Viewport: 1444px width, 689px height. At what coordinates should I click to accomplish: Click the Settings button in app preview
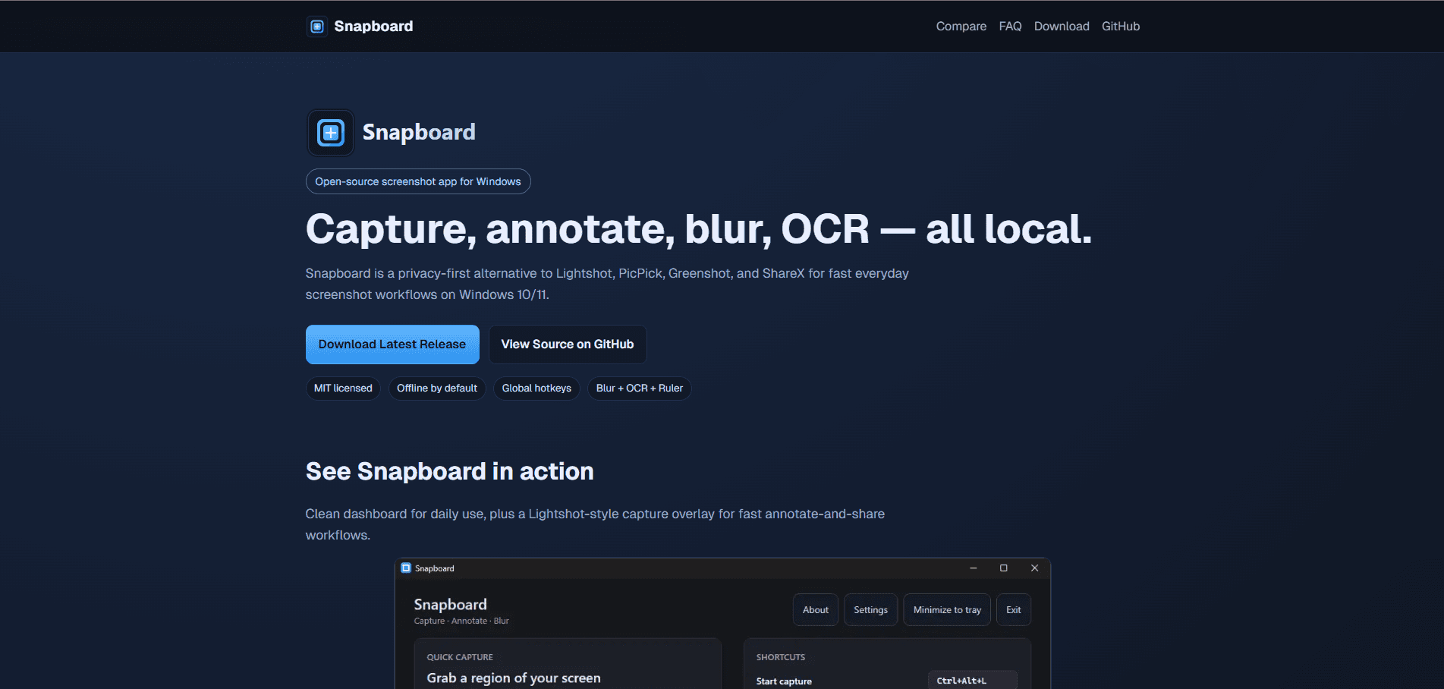870,610
